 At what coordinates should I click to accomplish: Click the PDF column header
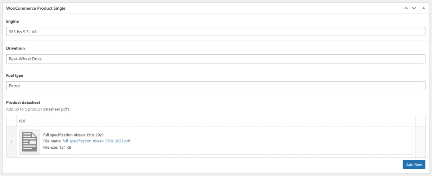pos(22,121)
